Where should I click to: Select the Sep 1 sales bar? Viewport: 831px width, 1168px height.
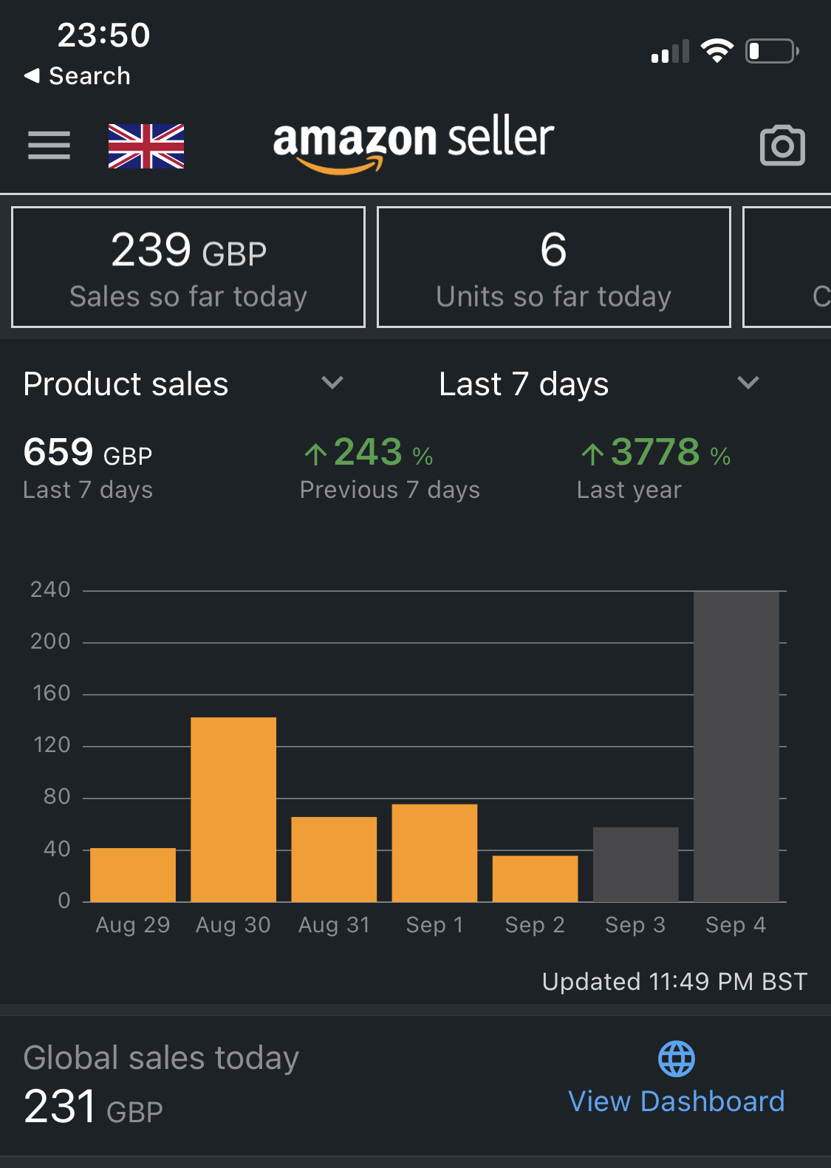(434, 853)
